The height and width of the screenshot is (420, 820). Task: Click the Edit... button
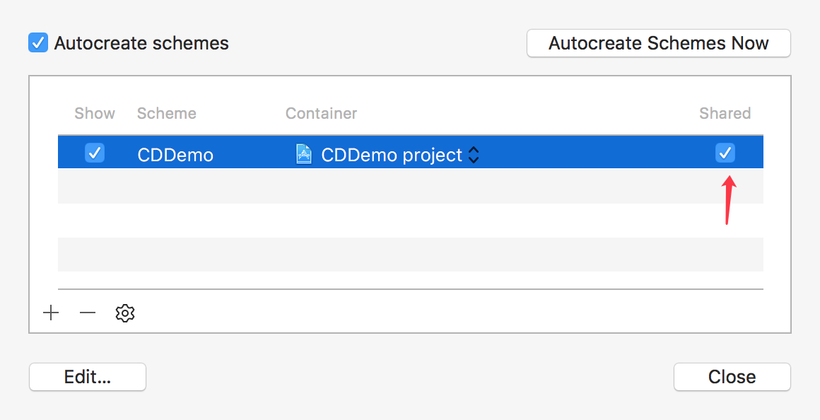[x=88, y=377]
